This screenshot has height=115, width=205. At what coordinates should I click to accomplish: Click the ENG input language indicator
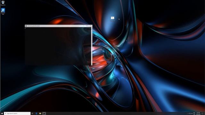coord(194,113)
